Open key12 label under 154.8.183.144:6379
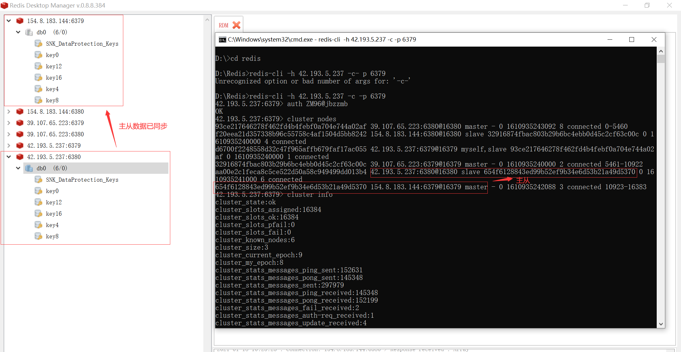The width and height of the screenshot is (681, 352). point(54,66)
